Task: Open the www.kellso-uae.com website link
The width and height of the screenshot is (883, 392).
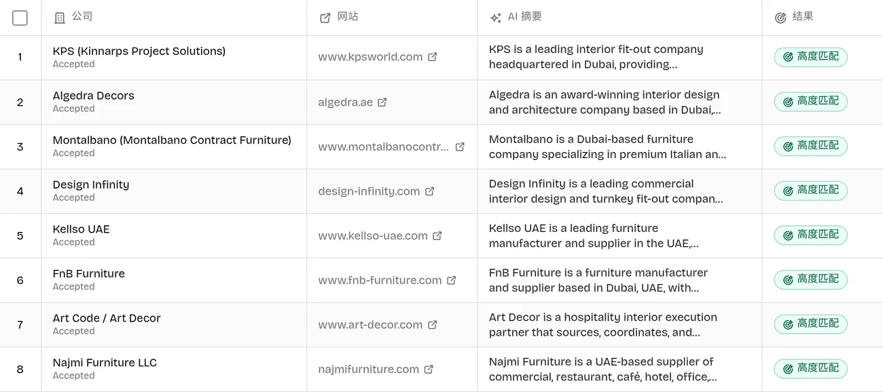Action: tap(373, 236)
